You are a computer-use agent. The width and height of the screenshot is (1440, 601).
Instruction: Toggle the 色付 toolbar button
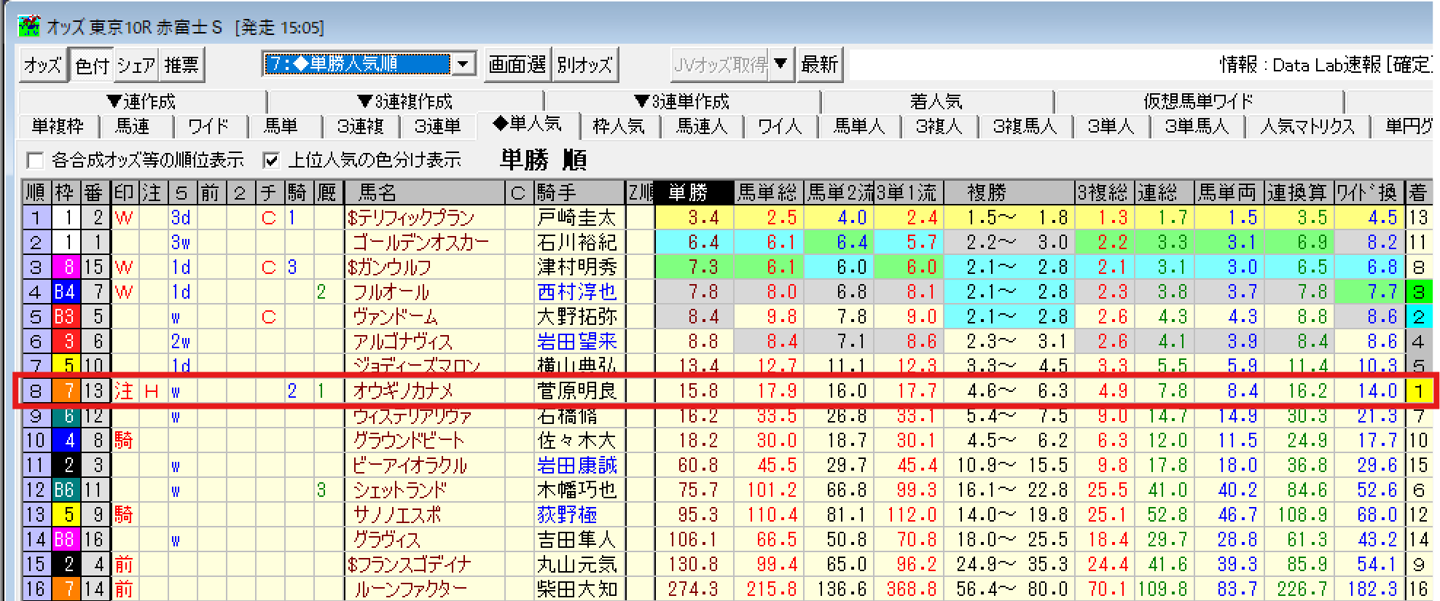click(x=91, y=66)
